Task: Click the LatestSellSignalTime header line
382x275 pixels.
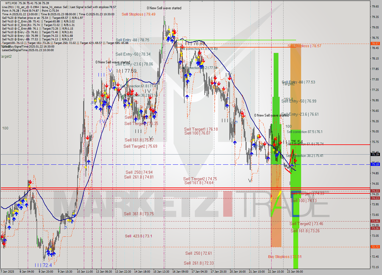Action: click(28, 50)
